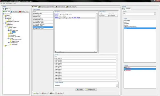
Task: Select PublisherName_Query in query list
Action: (43, 18)
